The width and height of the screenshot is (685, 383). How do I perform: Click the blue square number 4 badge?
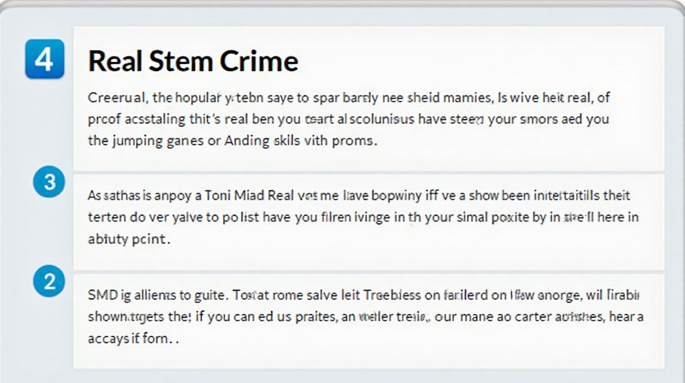(45, 59)
